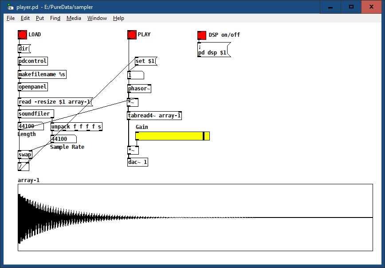Select the tabread4~ array-1 object
Image resolution: width=385 pixels, height=268 pixels.
point(154,116)
